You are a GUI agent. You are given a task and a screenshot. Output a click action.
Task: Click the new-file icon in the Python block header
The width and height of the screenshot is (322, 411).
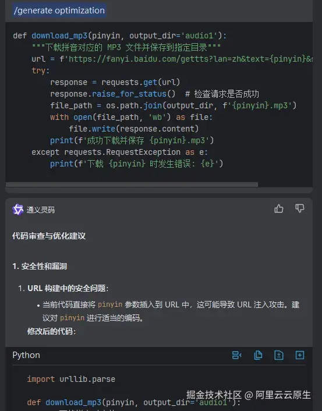[279, 355]
